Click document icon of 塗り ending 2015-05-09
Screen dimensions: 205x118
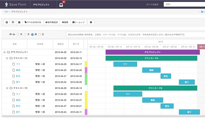[x=13, y=82]
